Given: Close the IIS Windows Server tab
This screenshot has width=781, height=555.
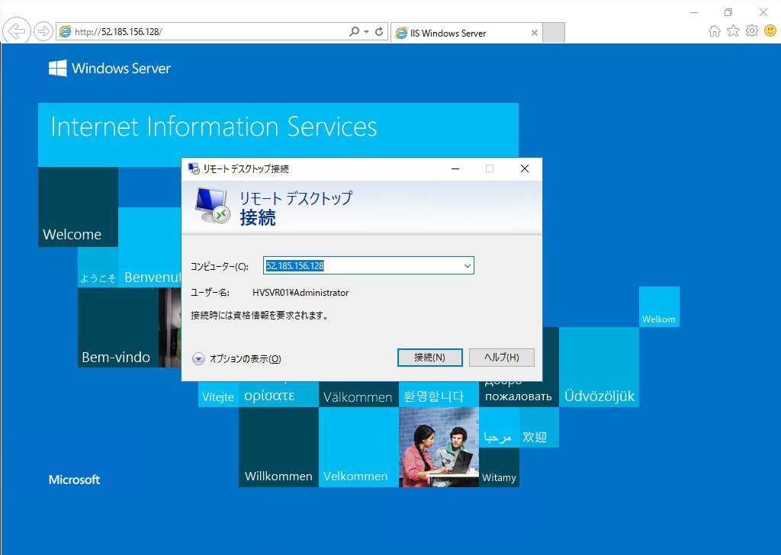Looking at the screenshot, I should (535, 34).
